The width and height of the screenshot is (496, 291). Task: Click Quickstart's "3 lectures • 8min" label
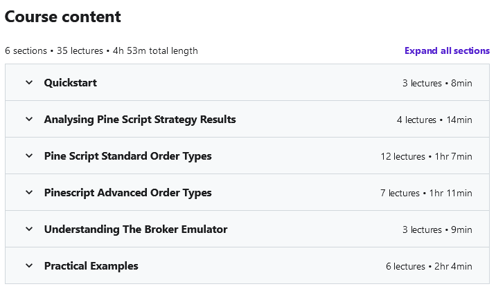point(437,83)
